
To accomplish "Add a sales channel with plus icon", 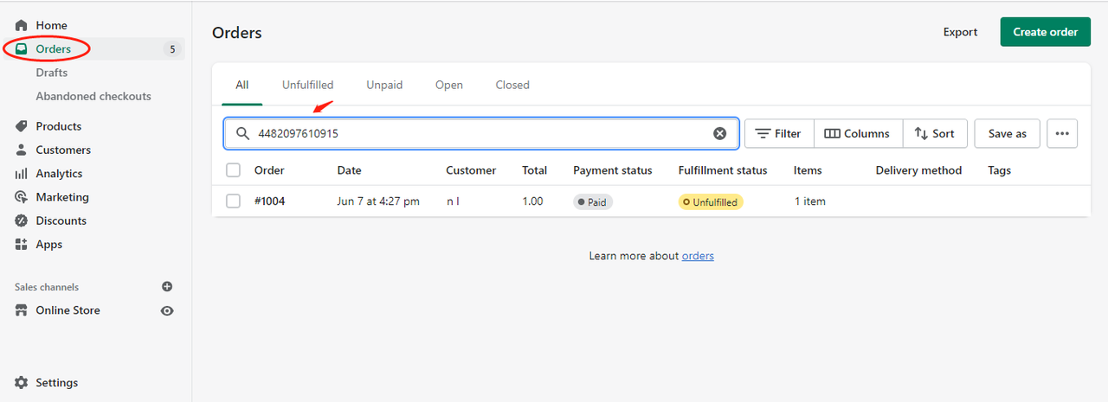I will pos(167,287).
